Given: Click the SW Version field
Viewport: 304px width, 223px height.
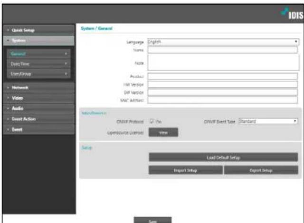Looking at the screenshot, I should click(223, 93).
